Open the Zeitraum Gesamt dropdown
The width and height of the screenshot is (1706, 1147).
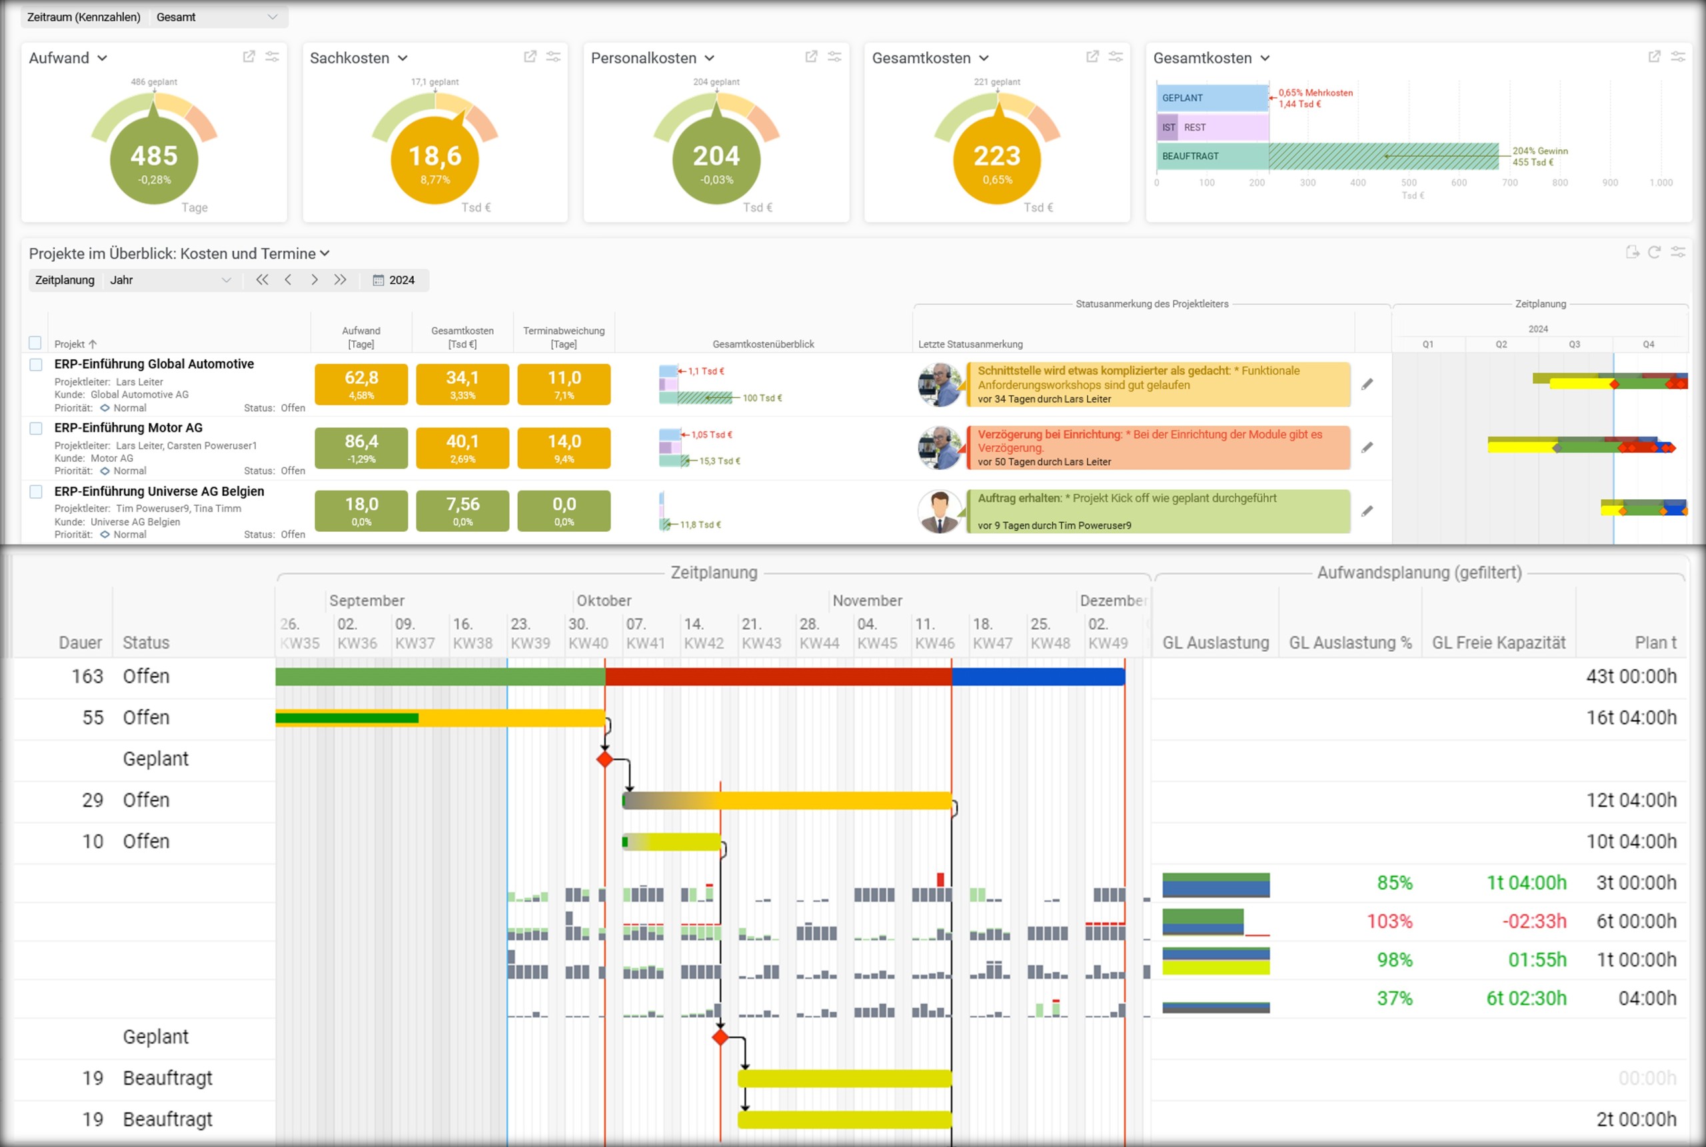click(x=216, y=17)
